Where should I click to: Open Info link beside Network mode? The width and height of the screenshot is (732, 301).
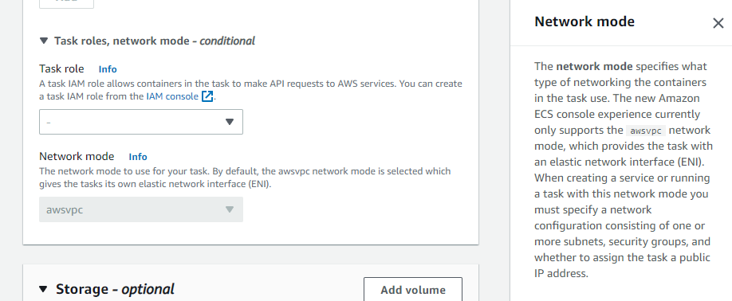tap(138, 157)
